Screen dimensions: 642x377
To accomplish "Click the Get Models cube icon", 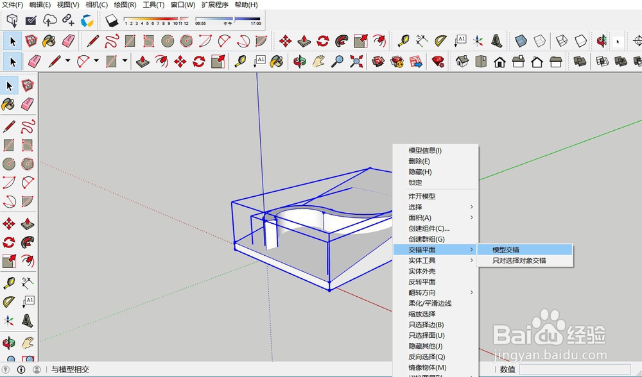I will (12, 20).
